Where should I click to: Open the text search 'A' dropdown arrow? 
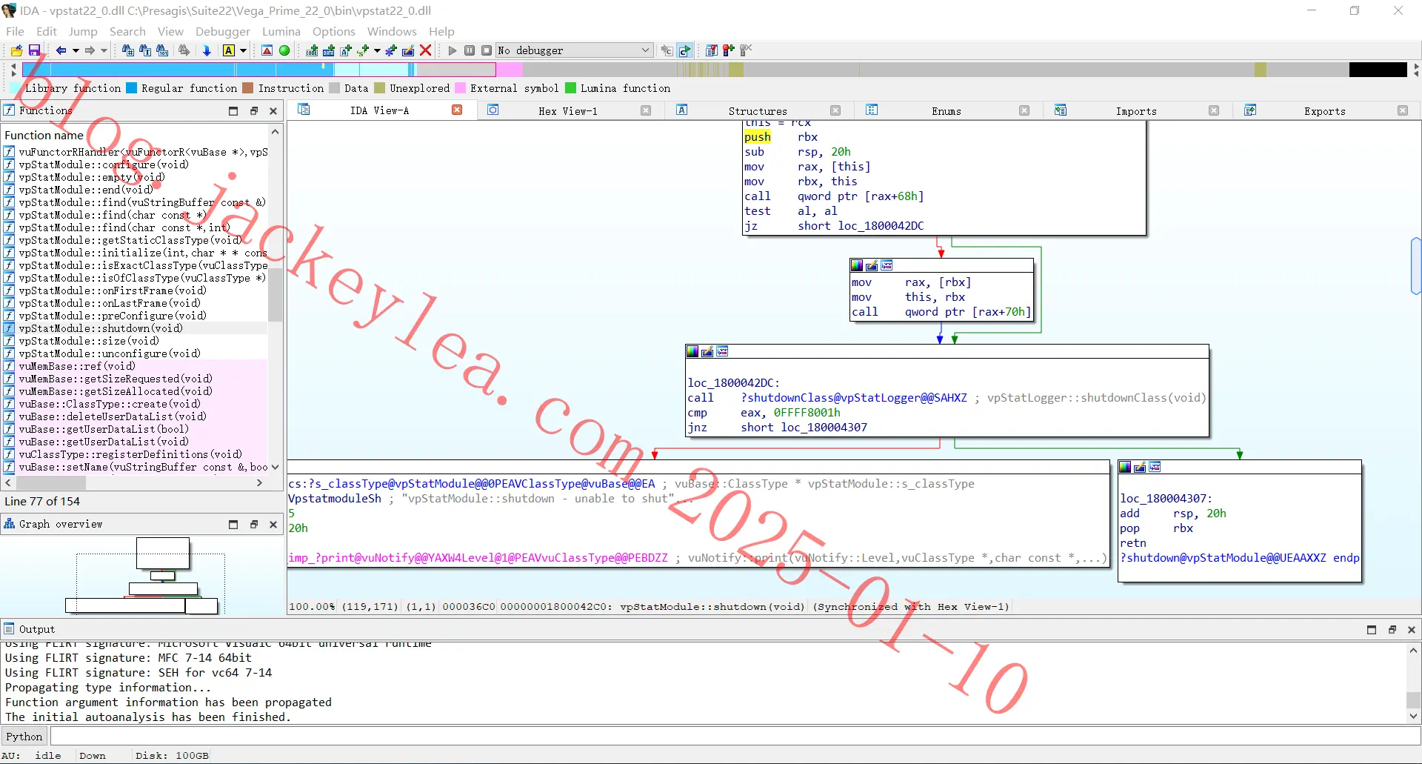pos(243,50)
